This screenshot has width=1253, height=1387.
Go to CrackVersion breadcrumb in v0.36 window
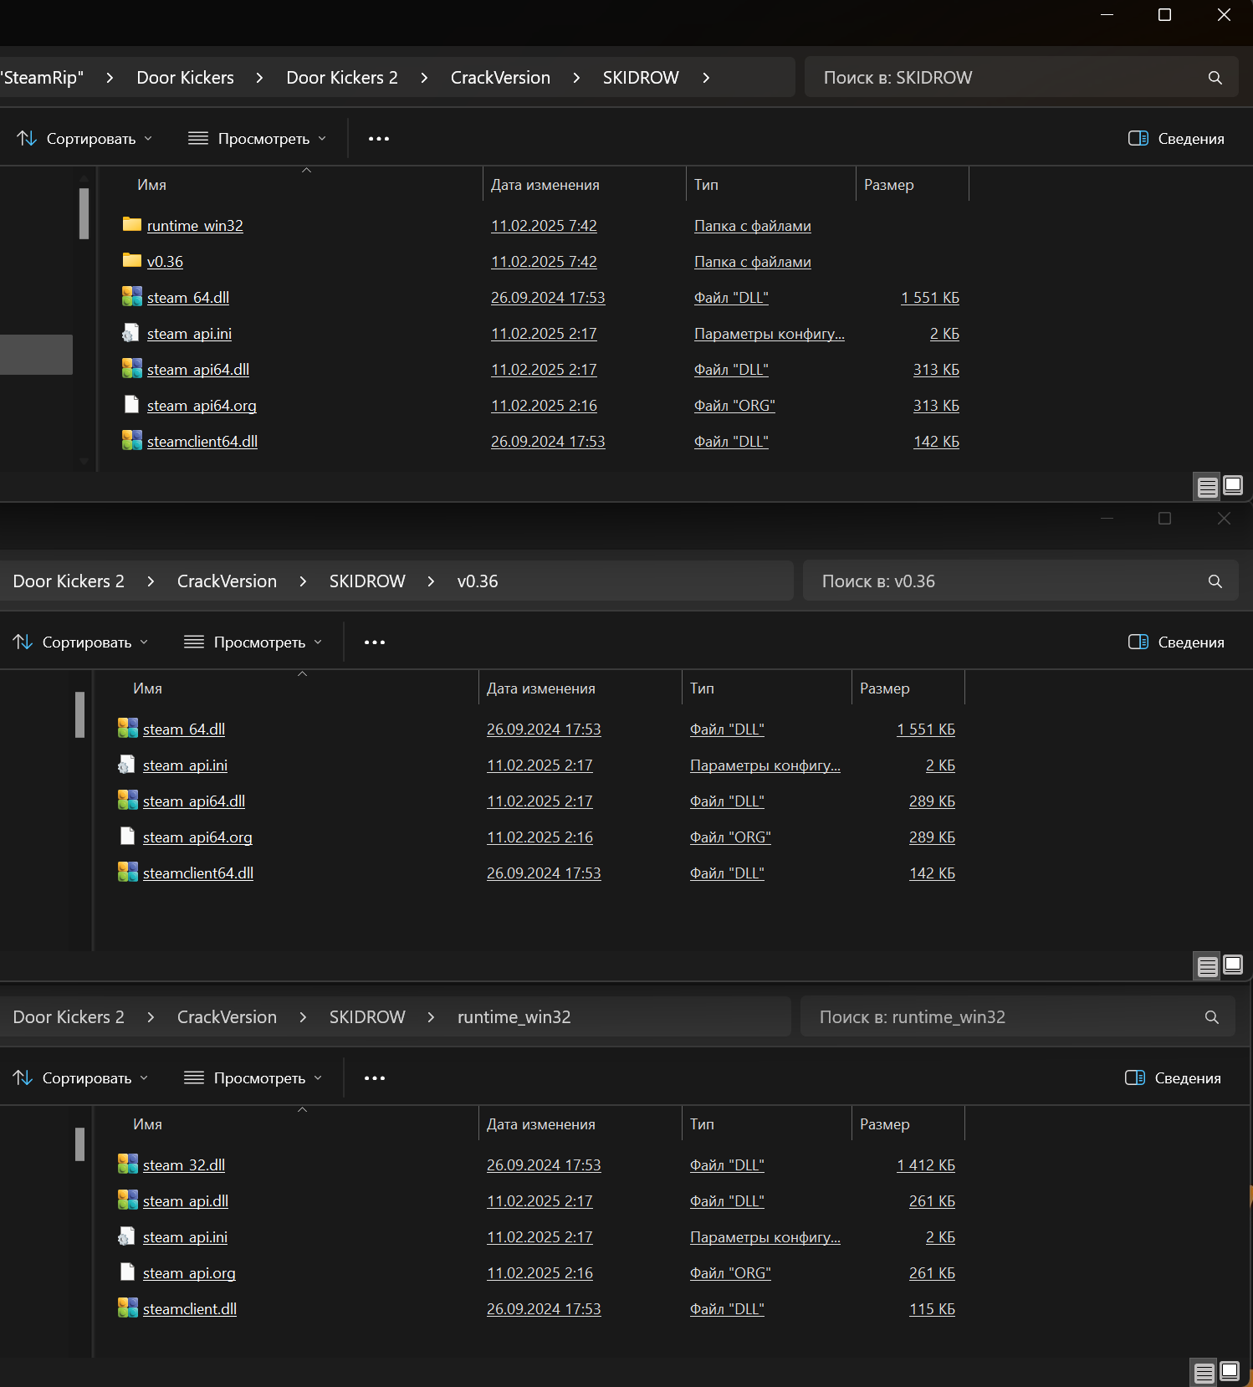(x=227, y=581)
